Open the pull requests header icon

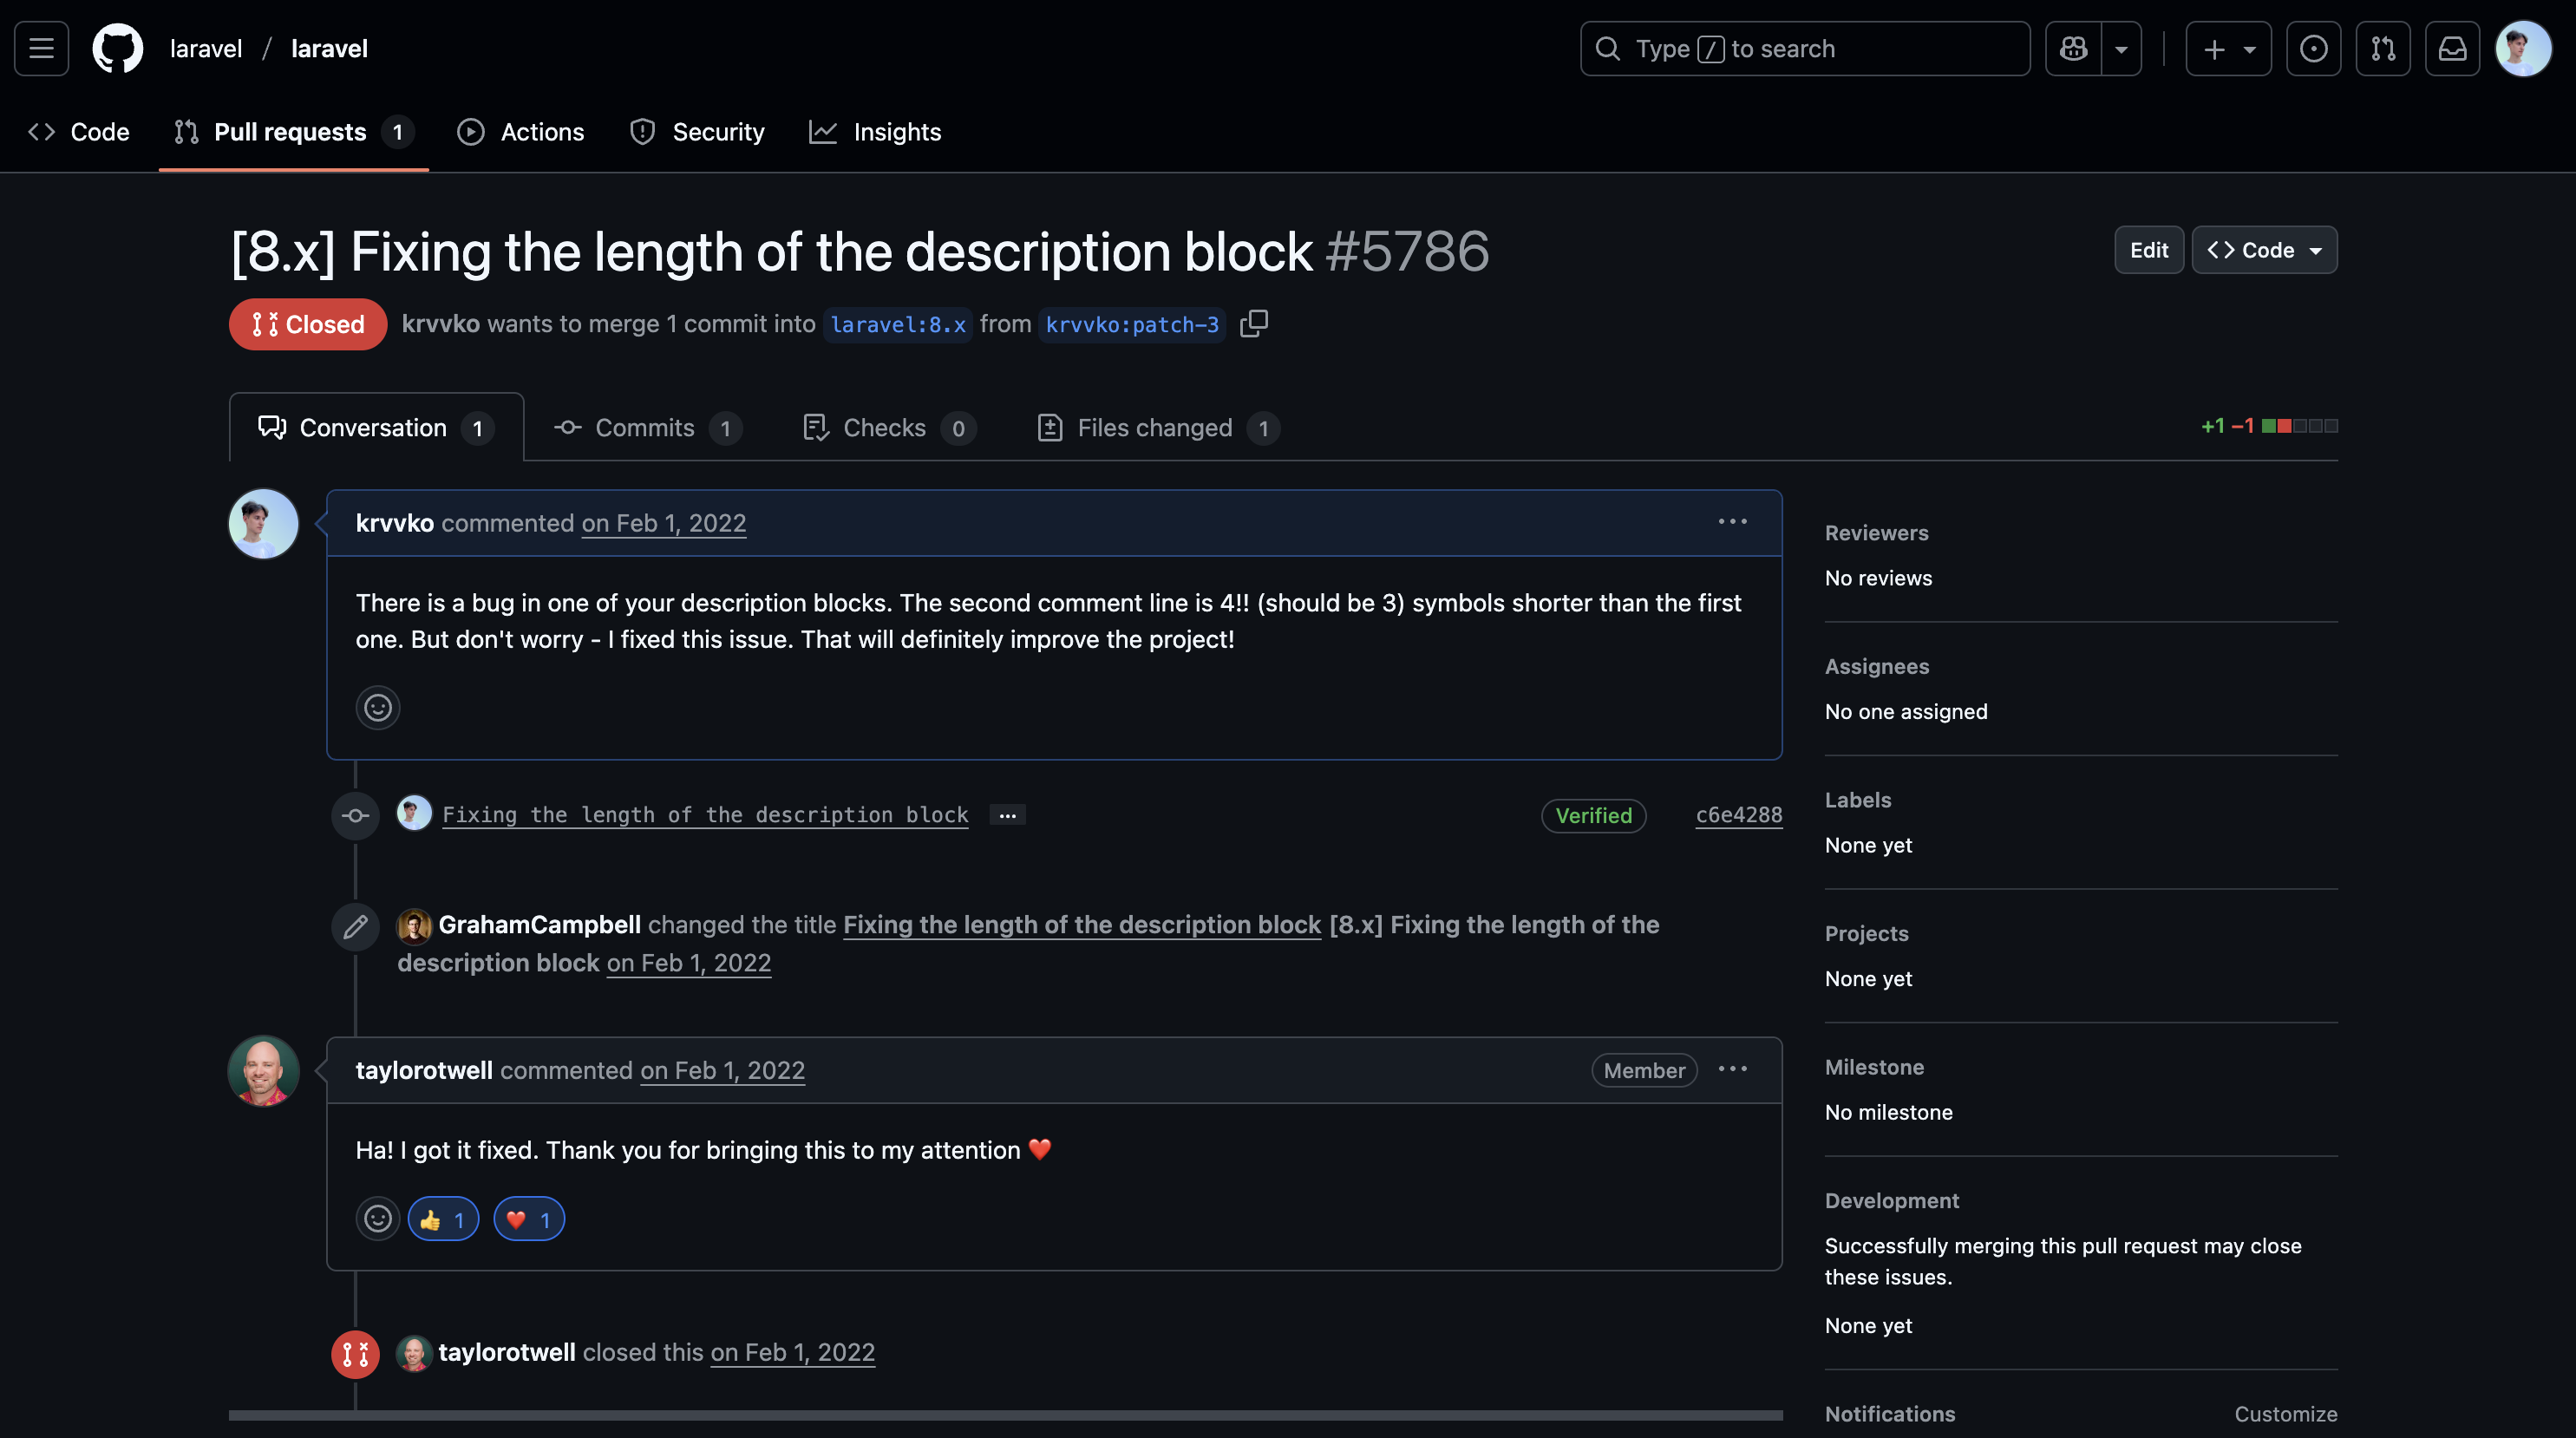click(x=2383, y=48)
